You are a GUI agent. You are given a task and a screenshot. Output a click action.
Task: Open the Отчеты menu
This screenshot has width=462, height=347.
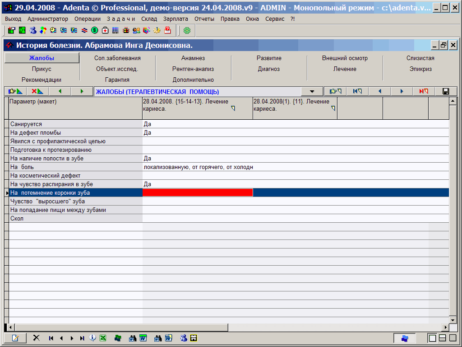[204, 19]
